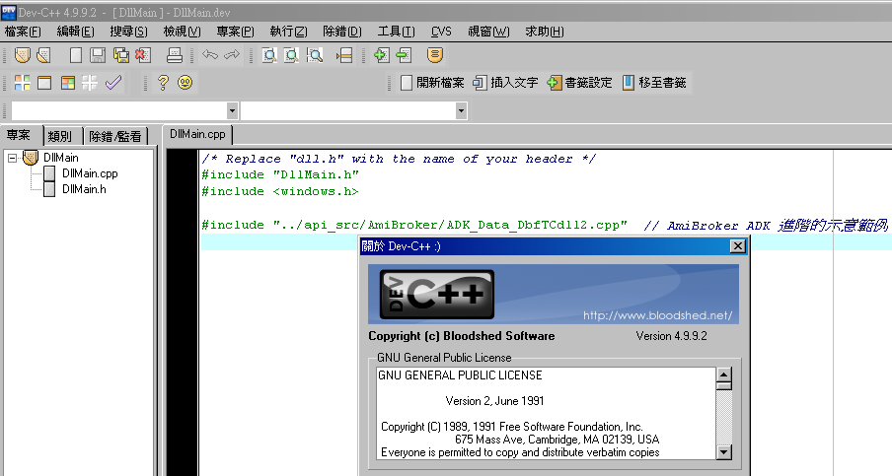Open the 檔案(F) menu
The width and height of the screenshot is (892, 476).
tap(23, 32)
